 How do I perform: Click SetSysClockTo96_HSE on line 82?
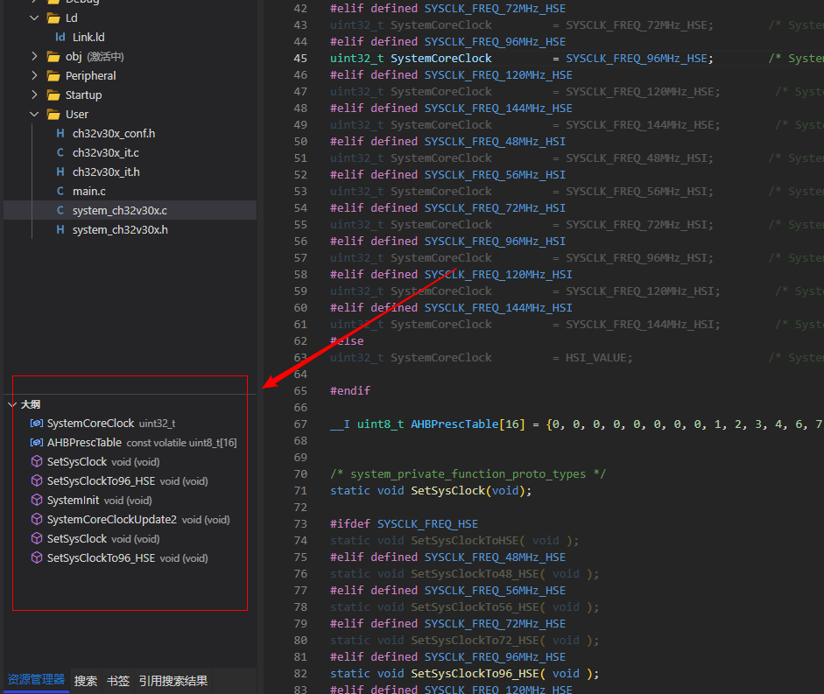tap(475, 674)
